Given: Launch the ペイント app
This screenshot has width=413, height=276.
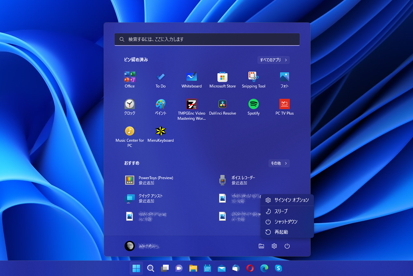Looking at the screenshot, I should pyautogui.click(x=161, y=107).
